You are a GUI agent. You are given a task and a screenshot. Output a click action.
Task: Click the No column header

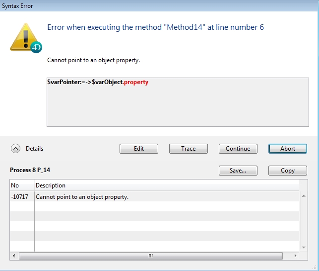tap(22, 185)
